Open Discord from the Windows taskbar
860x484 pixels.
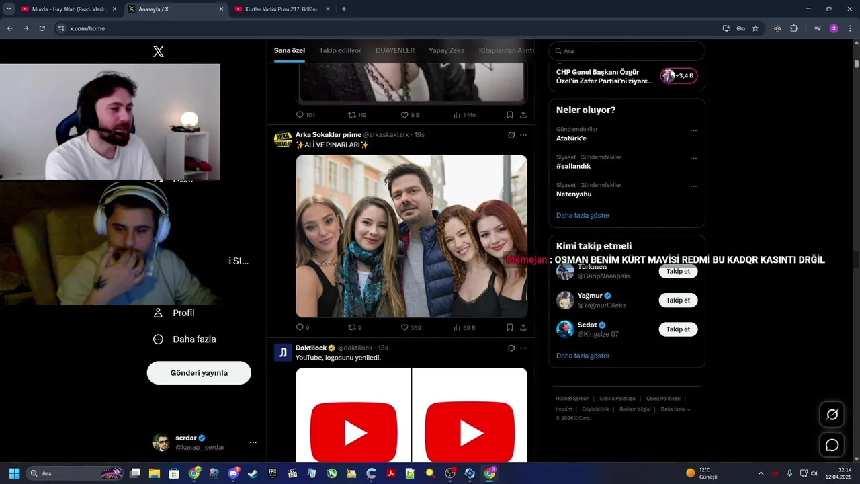(x=233, y=473)
